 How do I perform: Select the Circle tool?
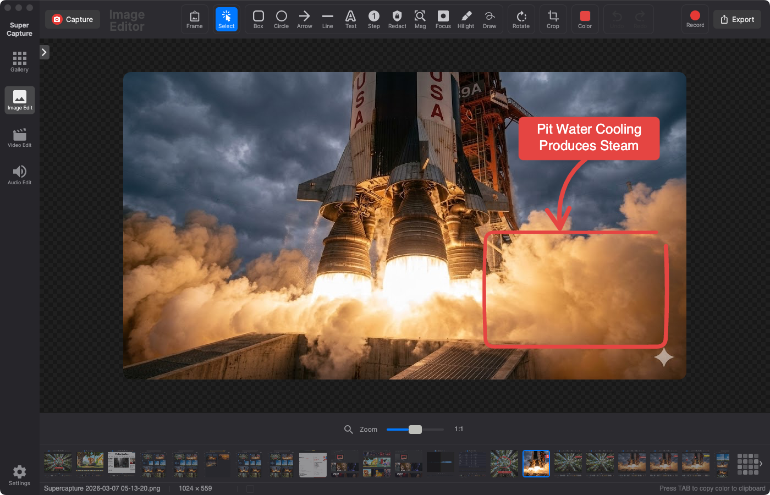tap(281, 19)
